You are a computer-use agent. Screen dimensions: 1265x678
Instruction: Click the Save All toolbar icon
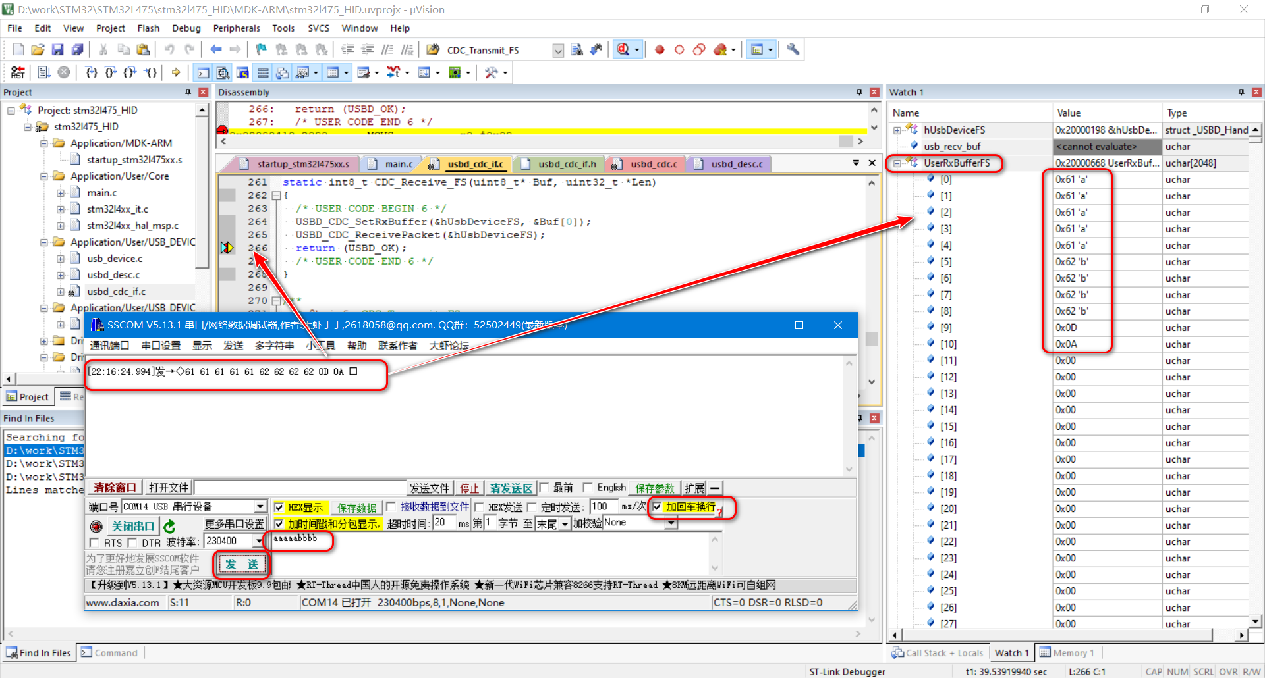[x=78, y=49]
